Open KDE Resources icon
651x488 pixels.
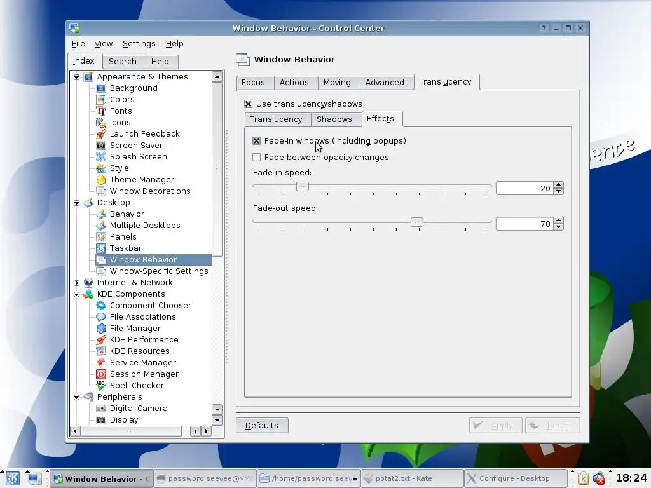pyautogui.click(x=101, y=351)
